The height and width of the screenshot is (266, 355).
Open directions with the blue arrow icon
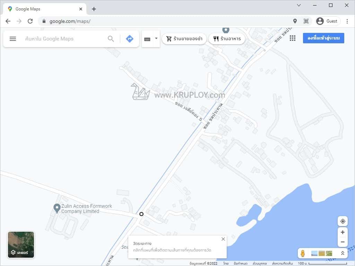(x=130, y=39)
